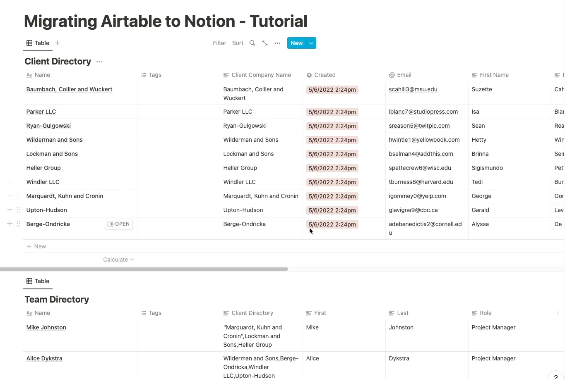The height and width of the screenshot is (379, 565).
Task: Click Marquardt, Kuhn and Cronin name cell
Action: 80,196
